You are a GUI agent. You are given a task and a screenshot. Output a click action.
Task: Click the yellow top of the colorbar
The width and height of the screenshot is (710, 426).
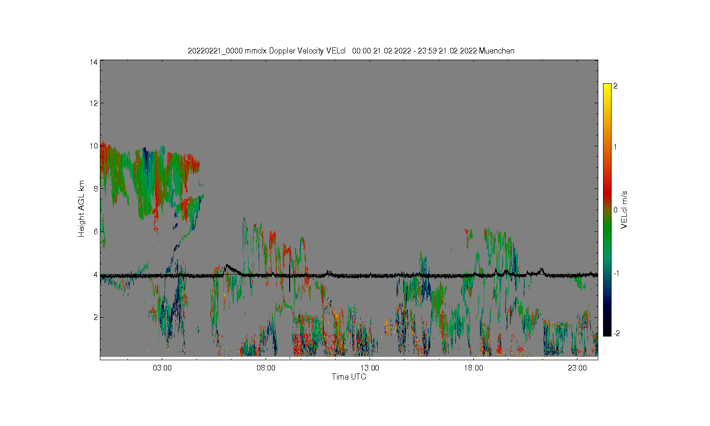point(607,88)
